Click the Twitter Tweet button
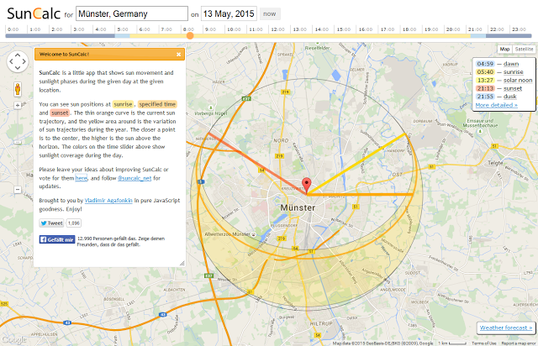The width and height of the screenshot is (538, 346). pos(52,223)
